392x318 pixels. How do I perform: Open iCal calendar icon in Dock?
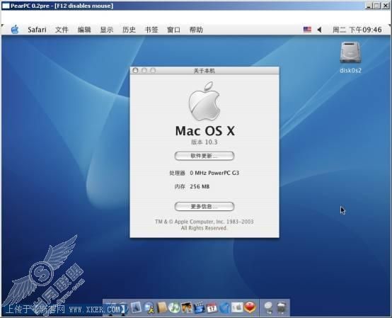[x=212, y=308]
